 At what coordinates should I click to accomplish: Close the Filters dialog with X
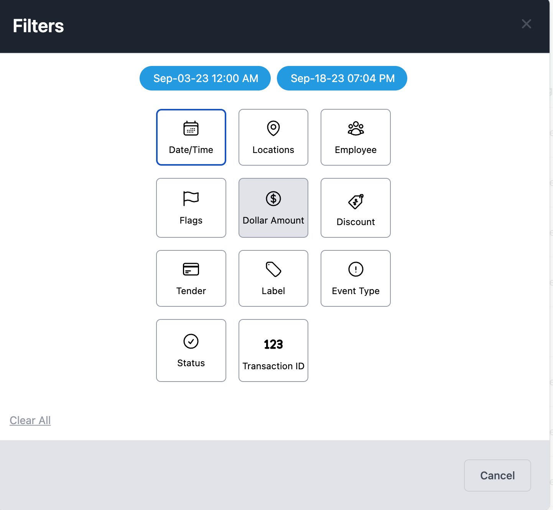click(x=526, y=24)
